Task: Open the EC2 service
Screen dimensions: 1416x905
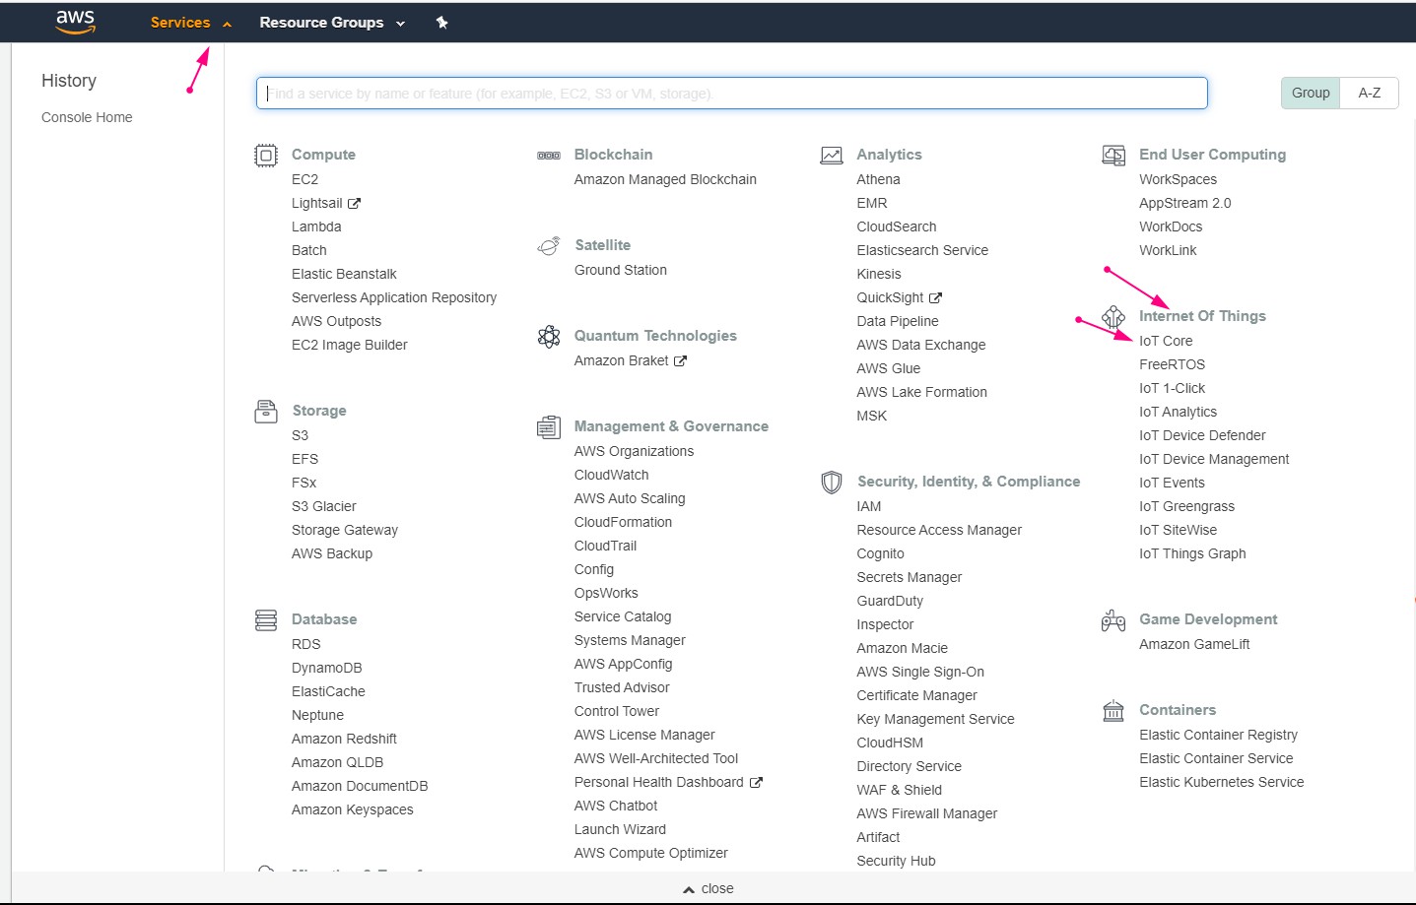Action: click(304, 179)
